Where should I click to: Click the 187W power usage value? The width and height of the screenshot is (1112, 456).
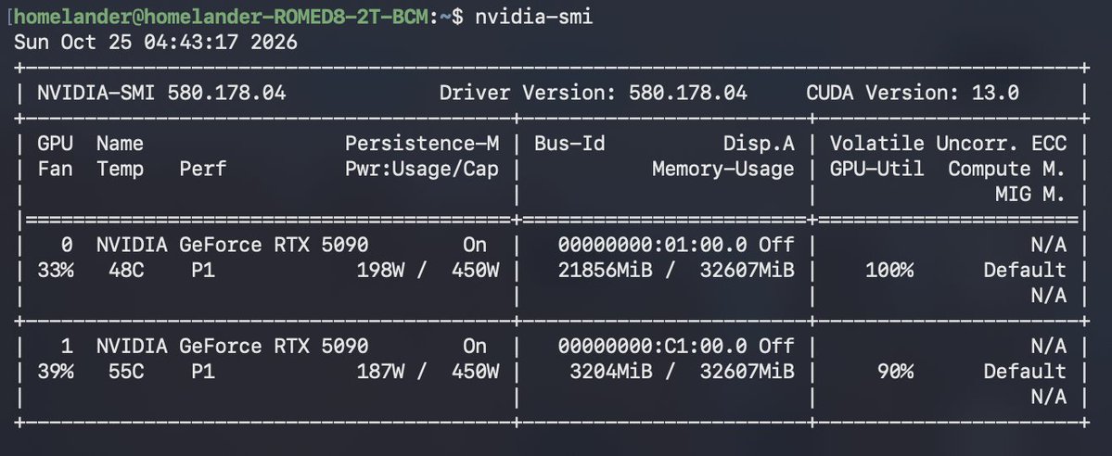pyautogui.click(x=381, y=372)
